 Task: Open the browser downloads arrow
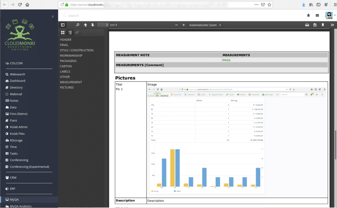click(x=303, y=5)
